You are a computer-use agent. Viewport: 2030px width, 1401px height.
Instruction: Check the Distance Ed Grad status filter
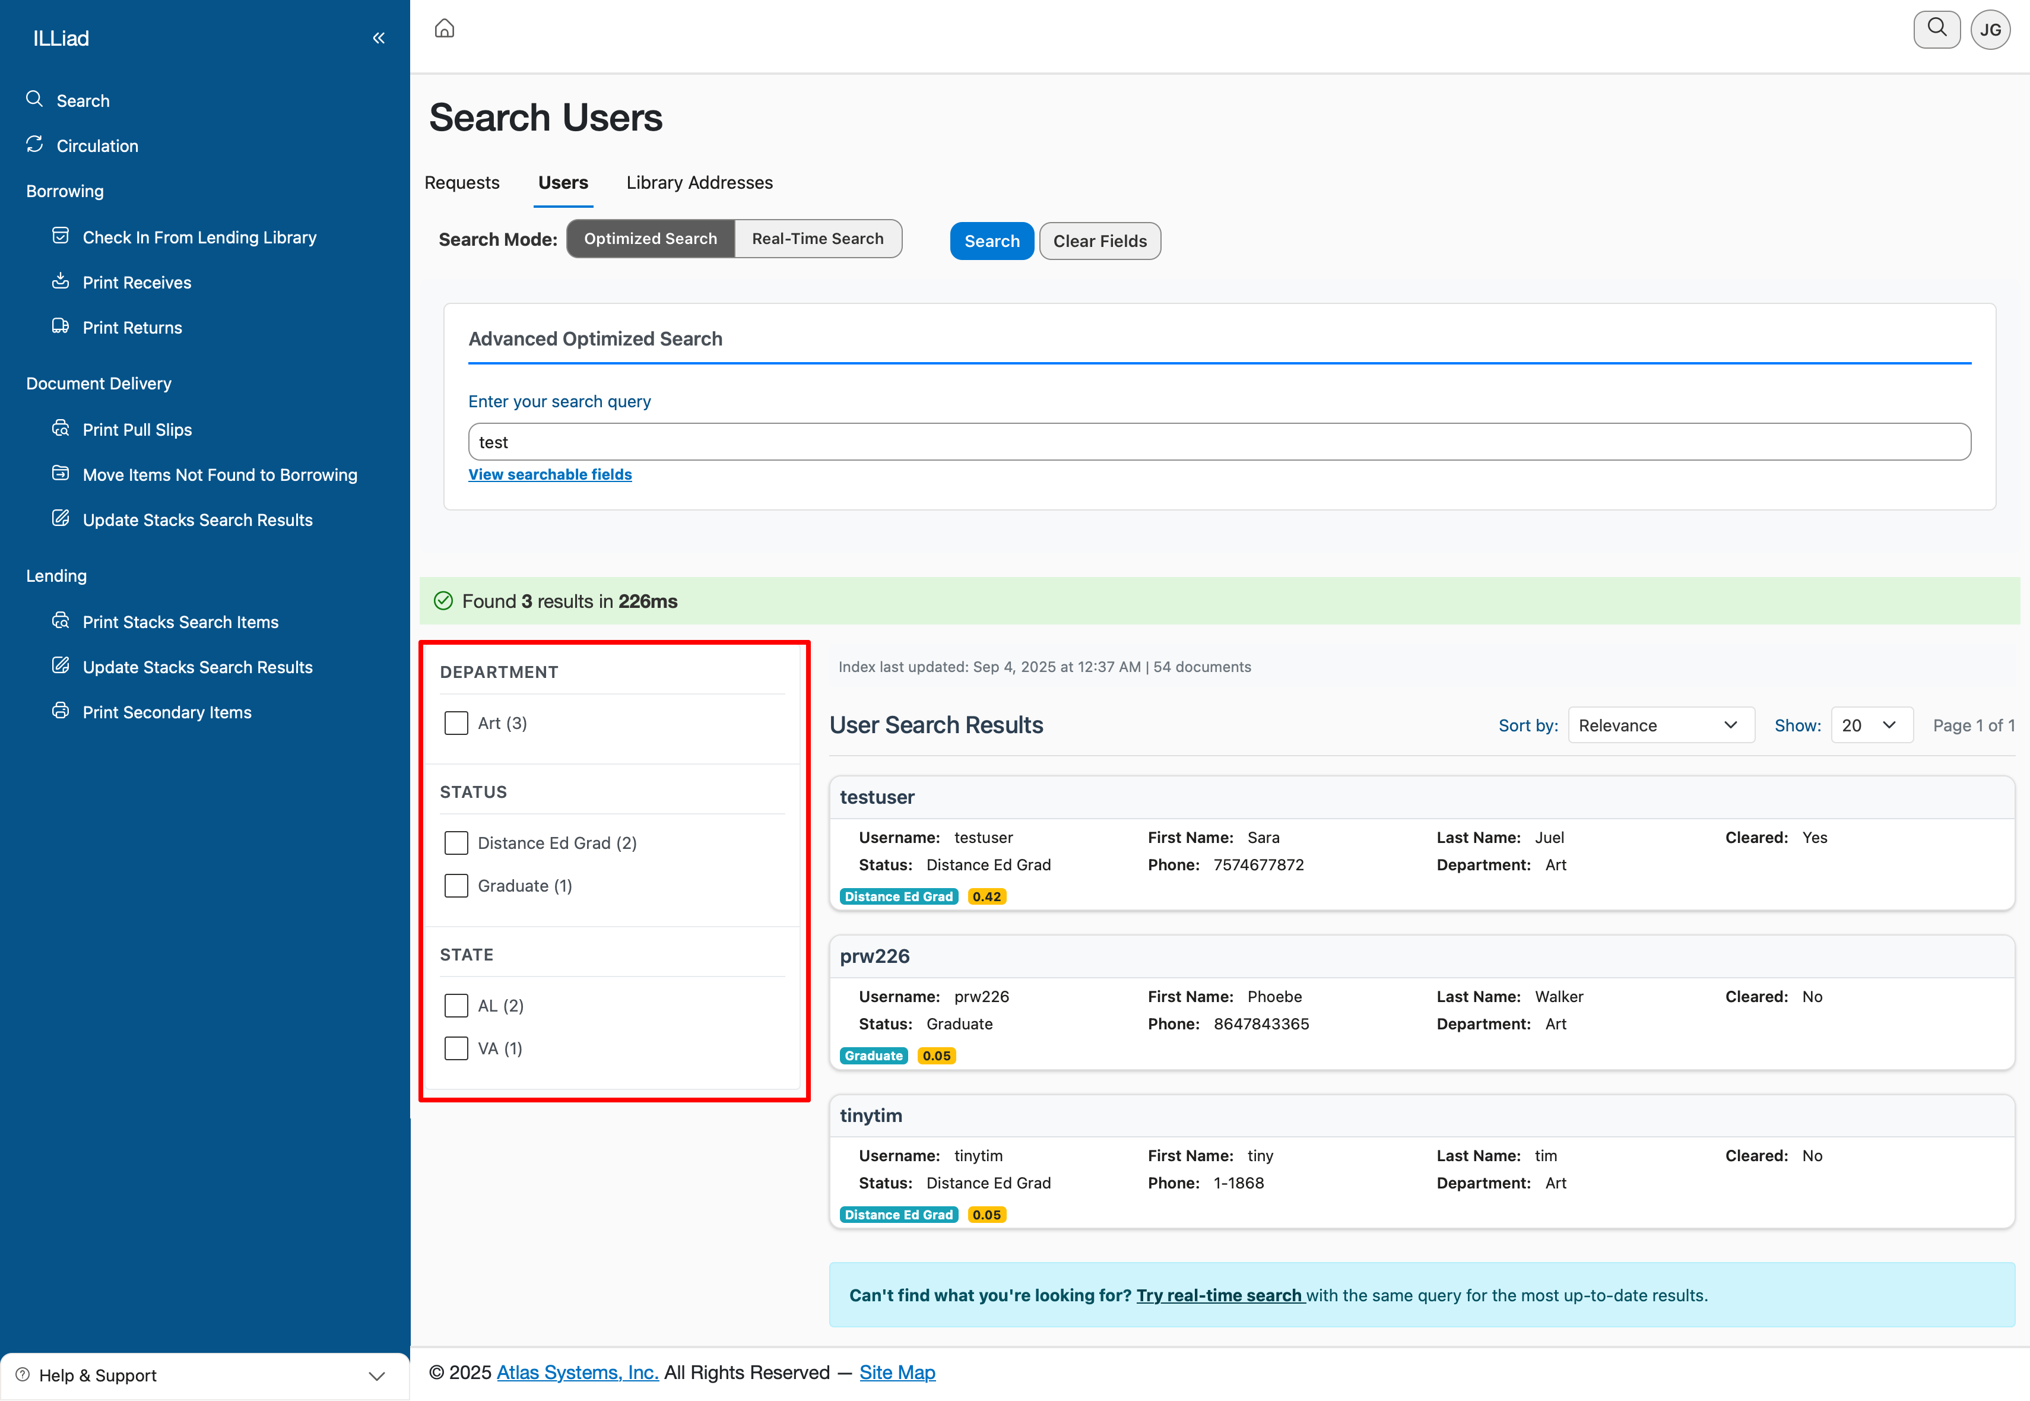click(456, 843)
